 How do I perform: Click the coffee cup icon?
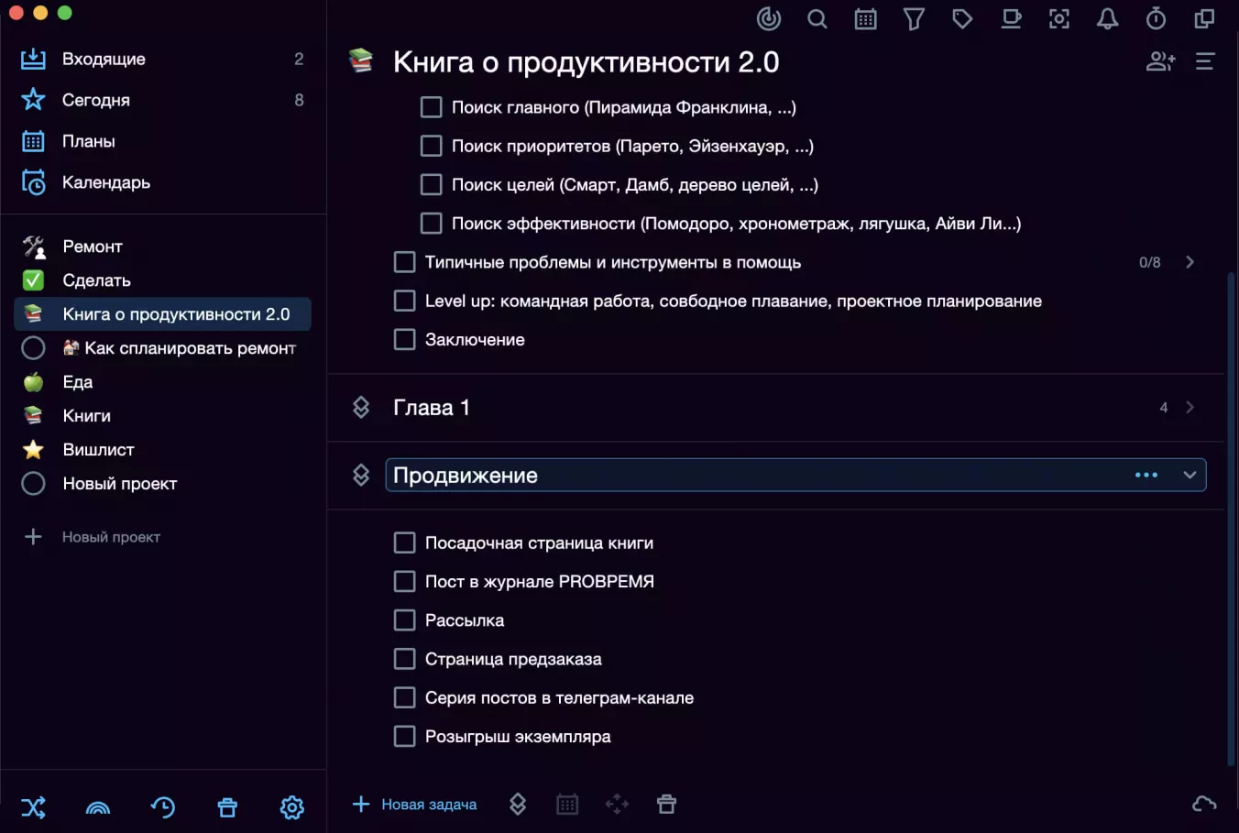click(1011, 18)
